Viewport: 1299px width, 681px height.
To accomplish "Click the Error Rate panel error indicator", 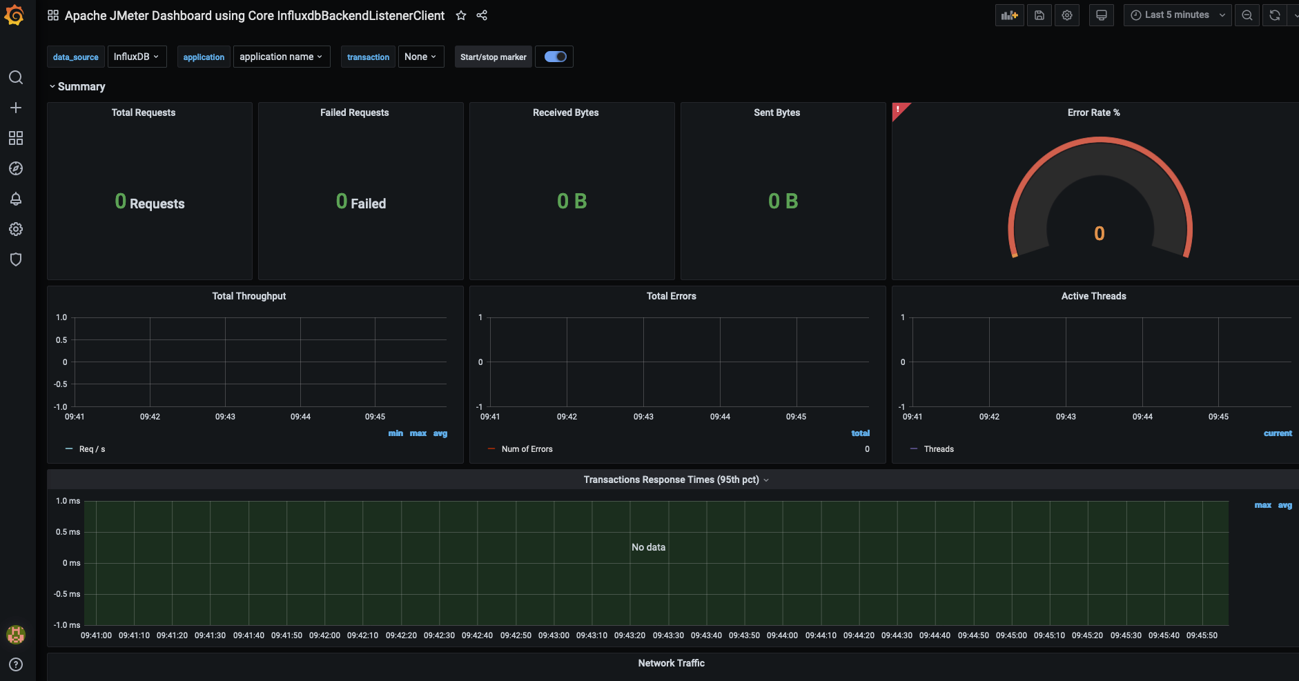I will pos(899,109).
